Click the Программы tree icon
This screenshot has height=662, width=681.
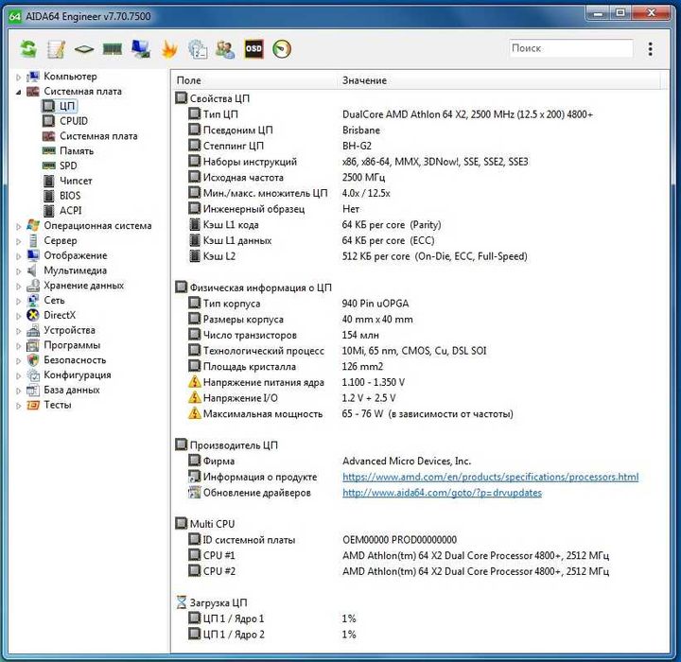pyautogui.click(x=33, y=345)
